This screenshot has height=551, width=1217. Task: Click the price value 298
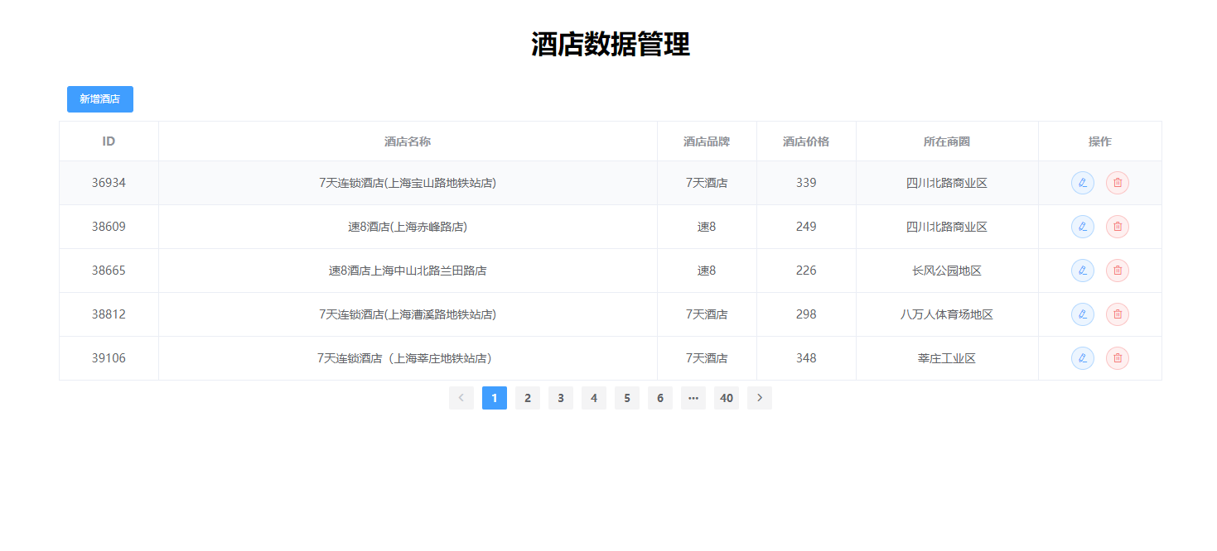pos(806,314)
